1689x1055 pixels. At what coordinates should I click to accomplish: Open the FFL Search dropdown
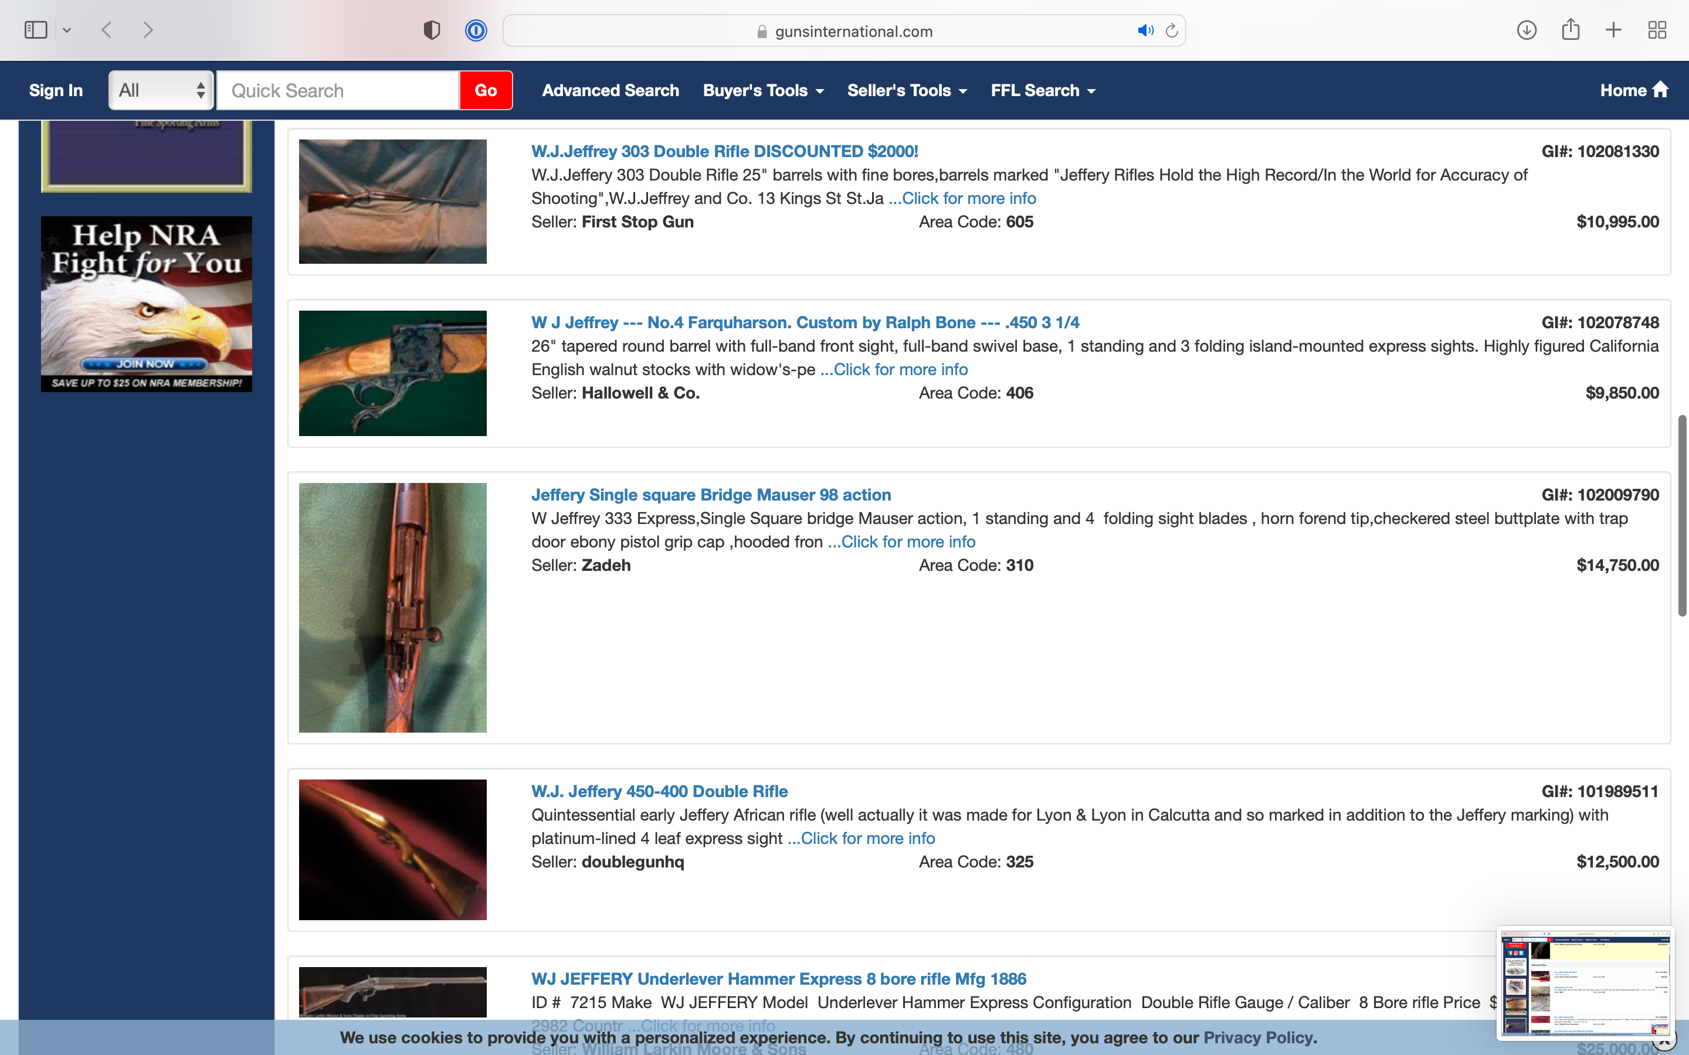click(1043, 90)
